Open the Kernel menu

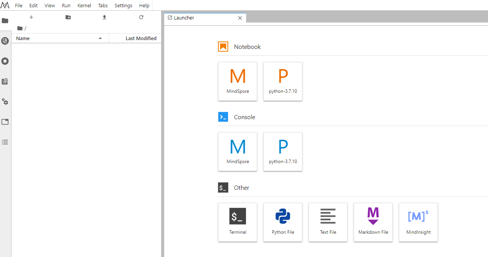tap(84, 5)
